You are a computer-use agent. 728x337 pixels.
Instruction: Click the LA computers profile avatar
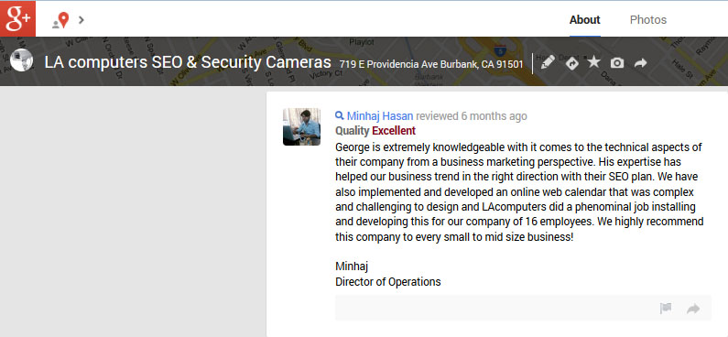21,60
